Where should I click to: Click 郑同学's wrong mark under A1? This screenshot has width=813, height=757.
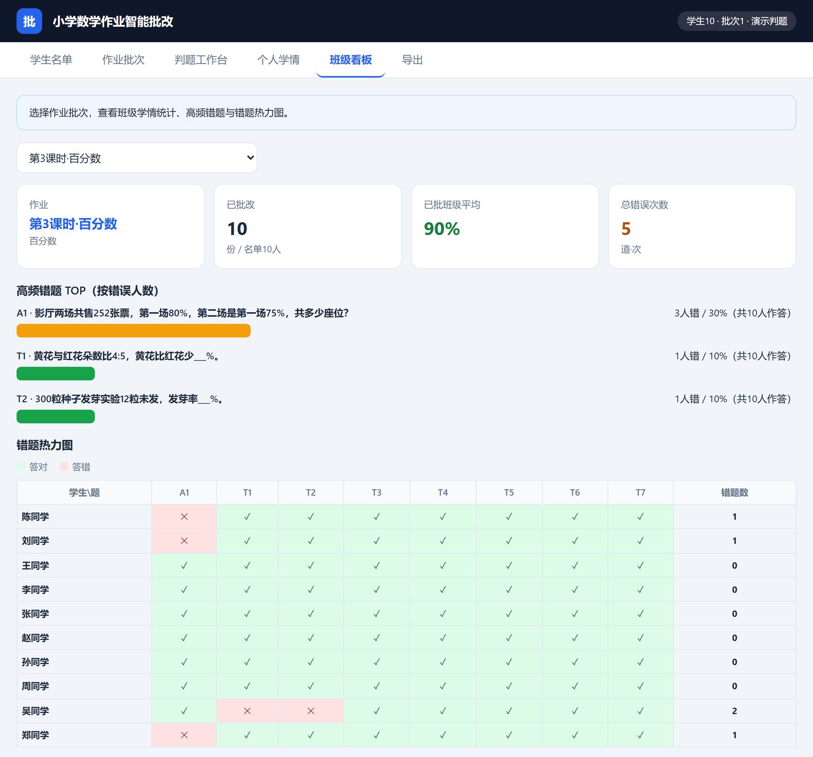click(x=184, y=735)
